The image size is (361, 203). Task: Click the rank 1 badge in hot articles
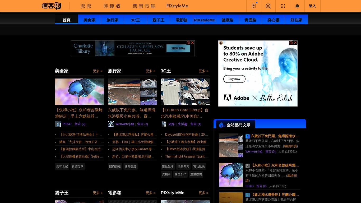248,136
